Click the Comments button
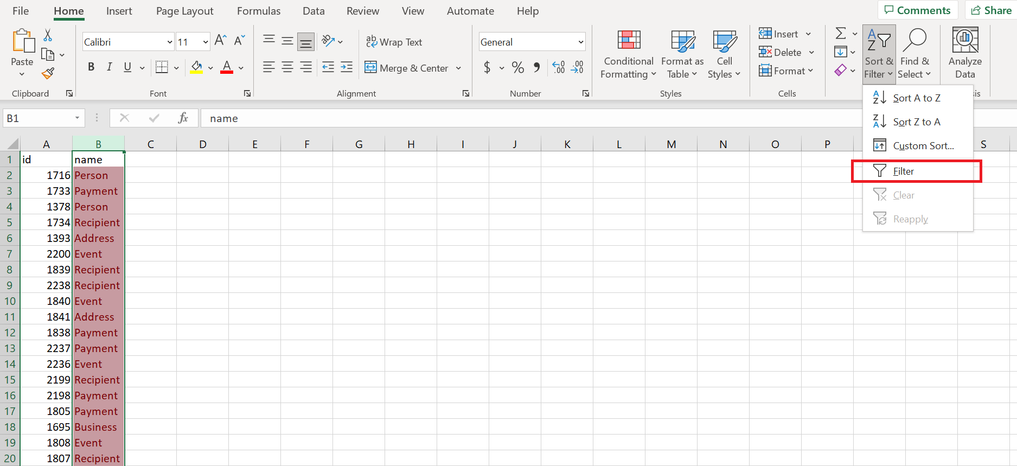The image size is (1017, 466). click(917, 10)
